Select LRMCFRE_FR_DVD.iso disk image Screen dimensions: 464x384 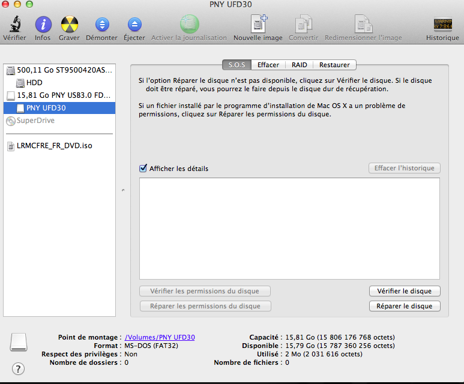(x=54, y=146)
